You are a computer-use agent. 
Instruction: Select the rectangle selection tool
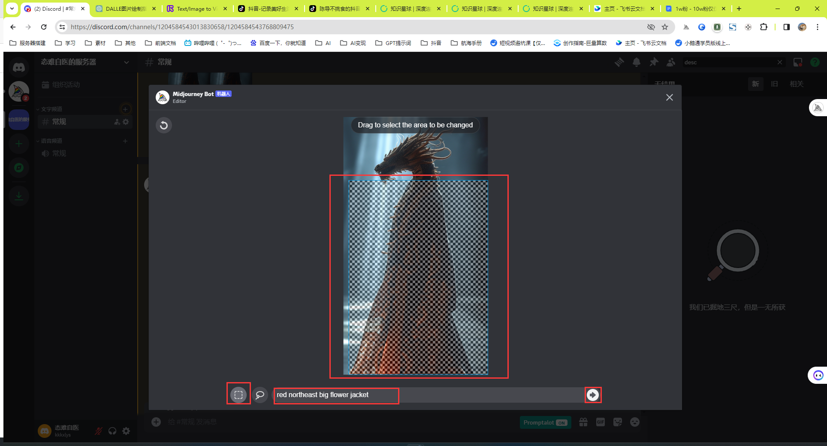(238, 395)
